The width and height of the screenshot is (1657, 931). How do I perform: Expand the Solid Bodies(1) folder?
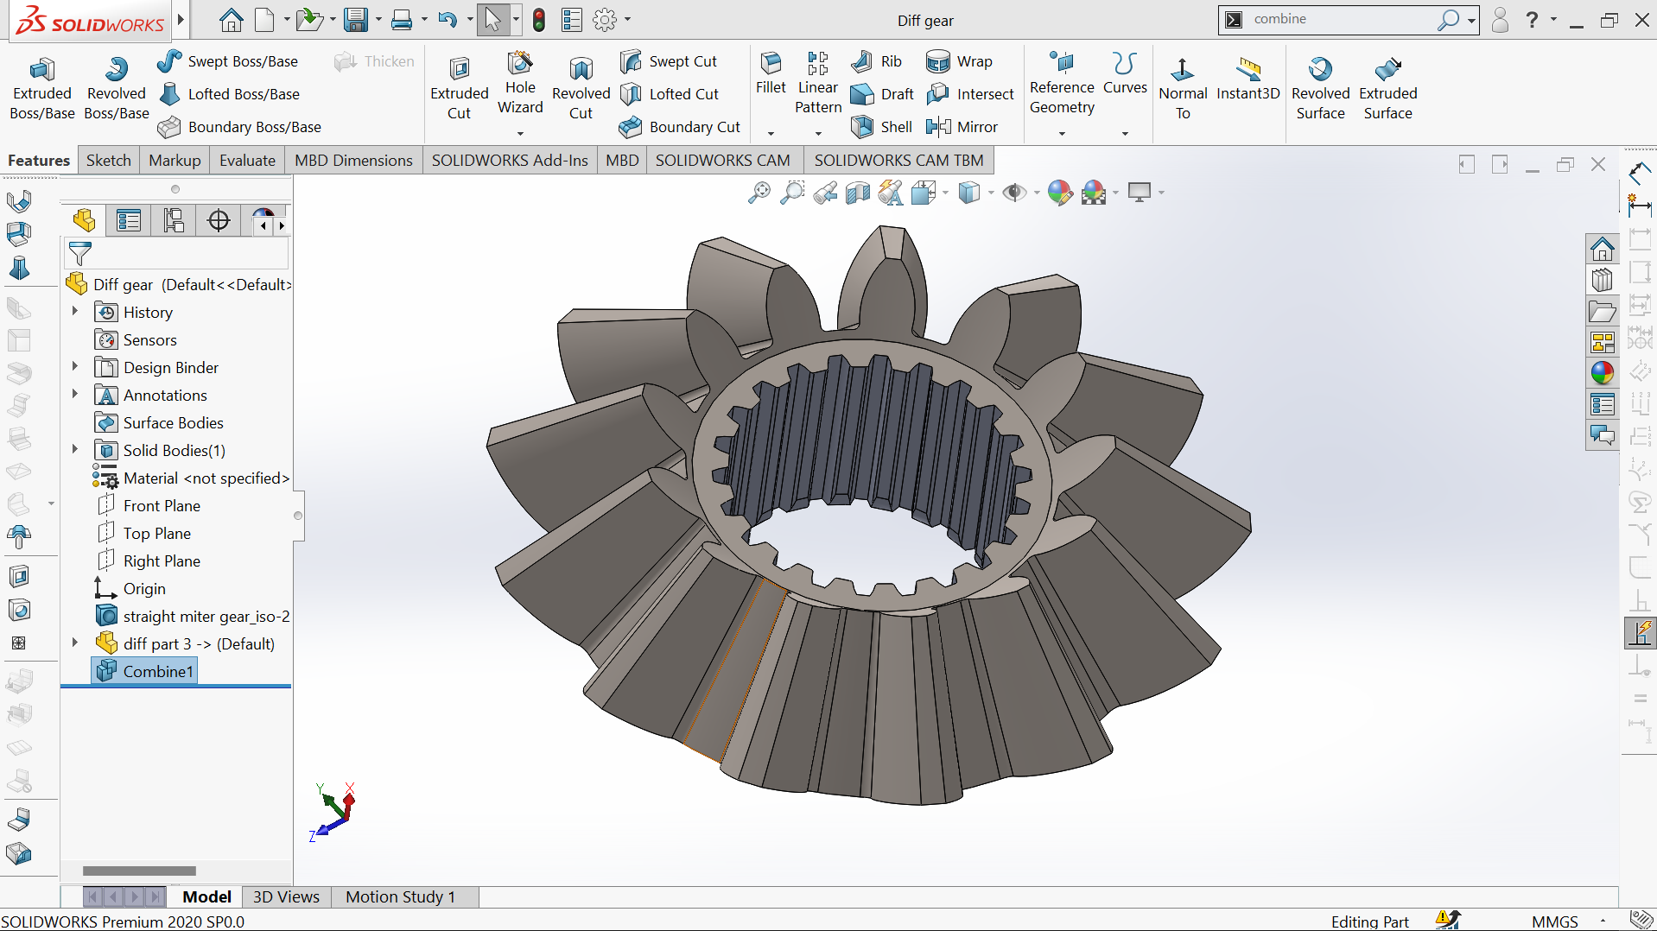click(75, 450)
